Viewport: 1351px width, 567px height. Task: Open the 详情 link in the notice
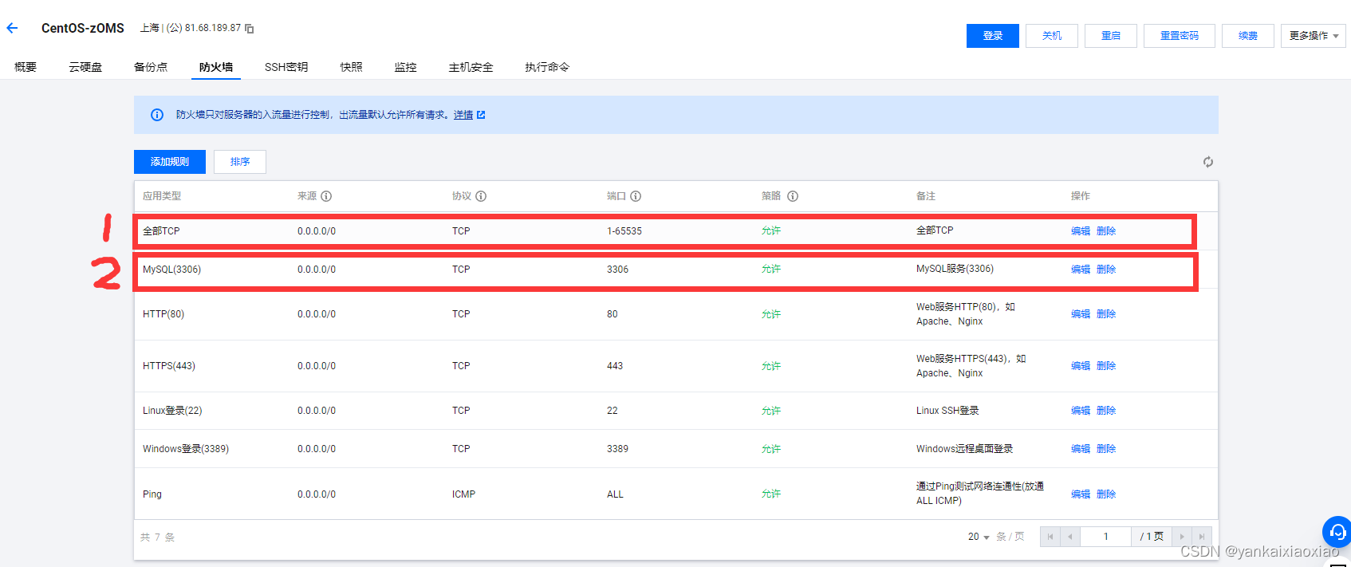(x=463, y=115)
